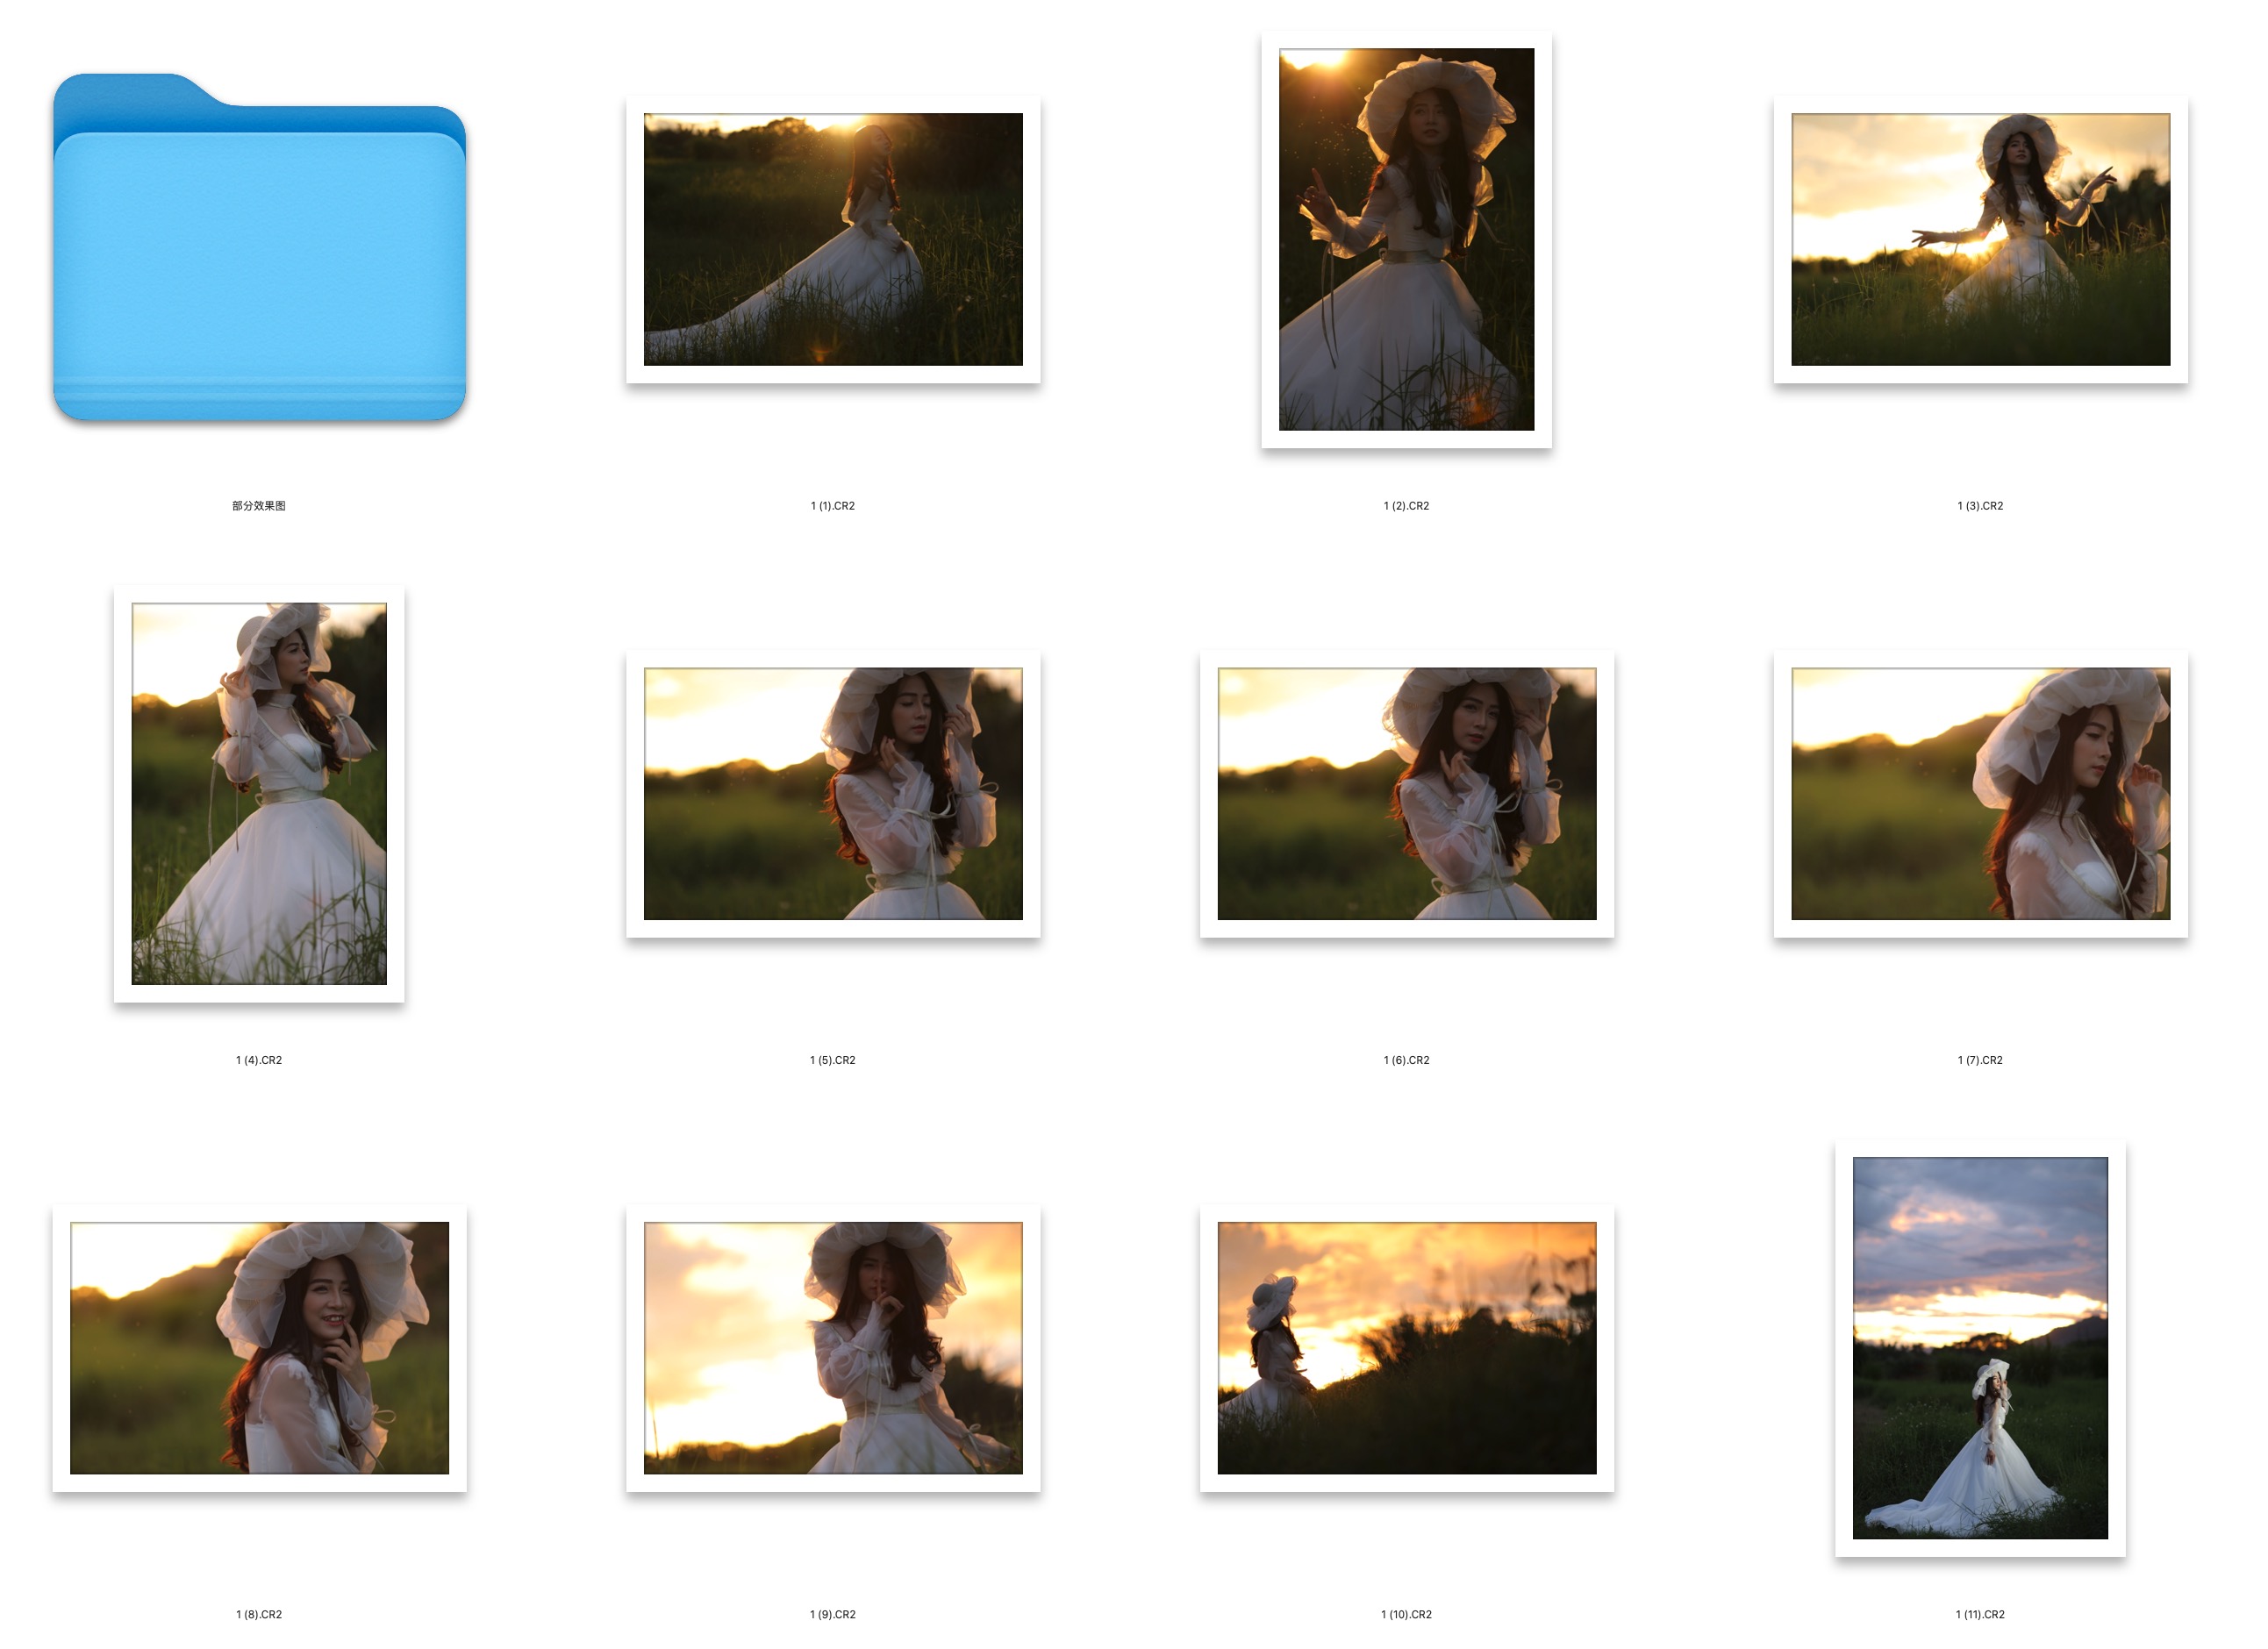Select the 1 (4).CR2 vertical thumbnail
This screenshot has width=2268, height=1649.
259,793
